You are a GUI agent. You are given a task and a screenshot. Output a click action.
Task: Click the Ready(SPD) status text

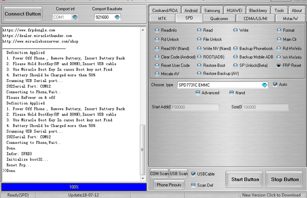point(18,195)
